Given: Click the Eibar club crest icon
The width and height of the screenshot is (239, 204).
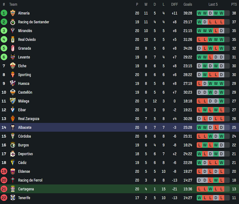Looking at the screenshot, I should click(13, 110).
